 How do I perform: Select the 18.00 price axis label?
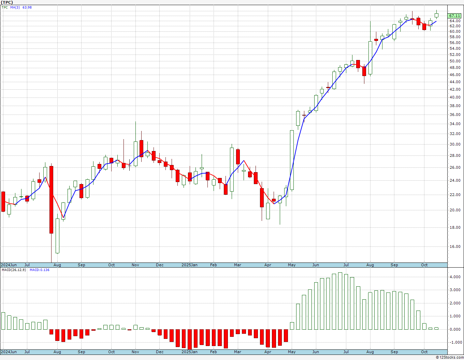pyautogui.click(x=455, y=227)
